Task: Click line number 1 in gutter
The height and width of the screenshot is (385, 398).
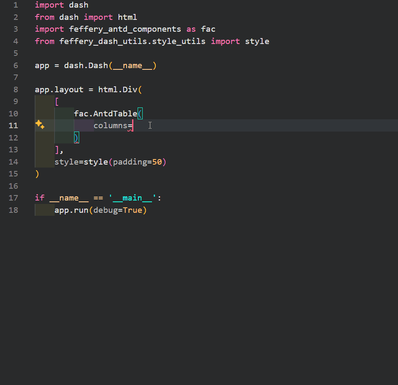Action: (16, 5)
